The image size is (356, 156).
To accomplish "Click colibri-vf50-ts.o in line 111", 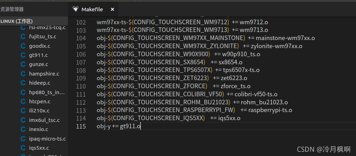I will click(256, 94).
